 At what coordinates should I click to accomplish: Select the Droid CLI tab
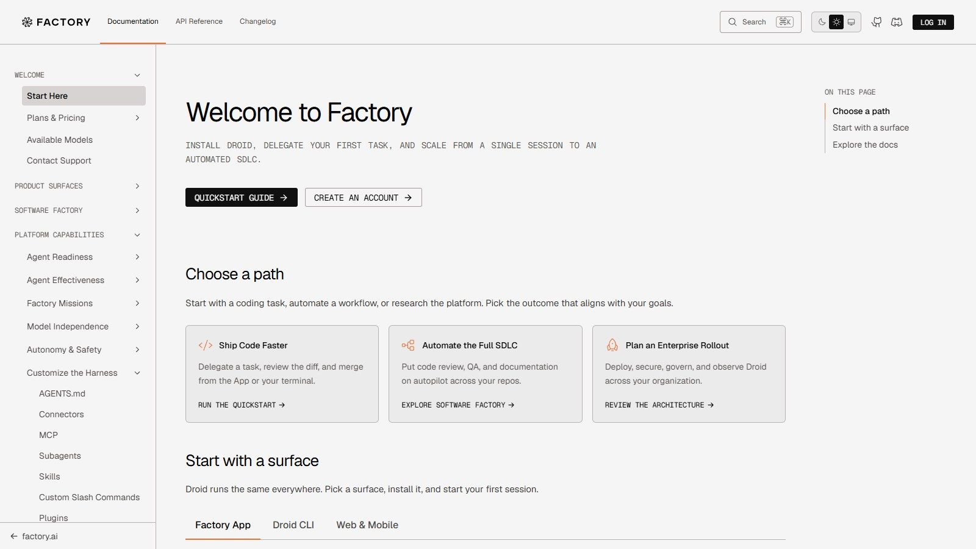(x=293, y=525)
